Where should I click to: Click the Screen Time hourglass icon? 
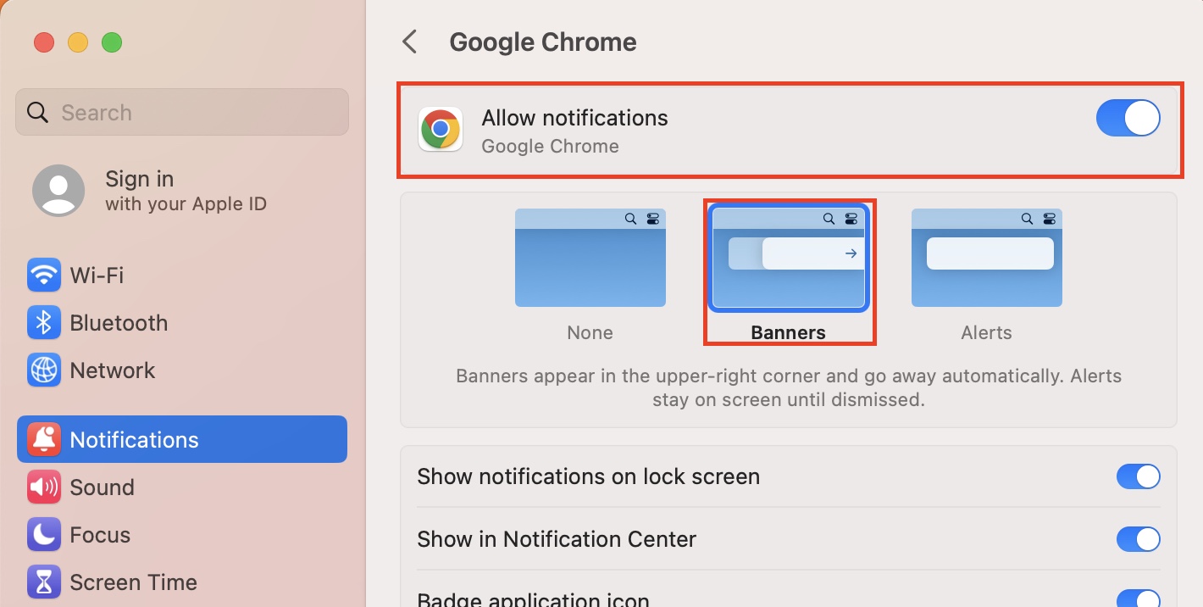[43, 582]
